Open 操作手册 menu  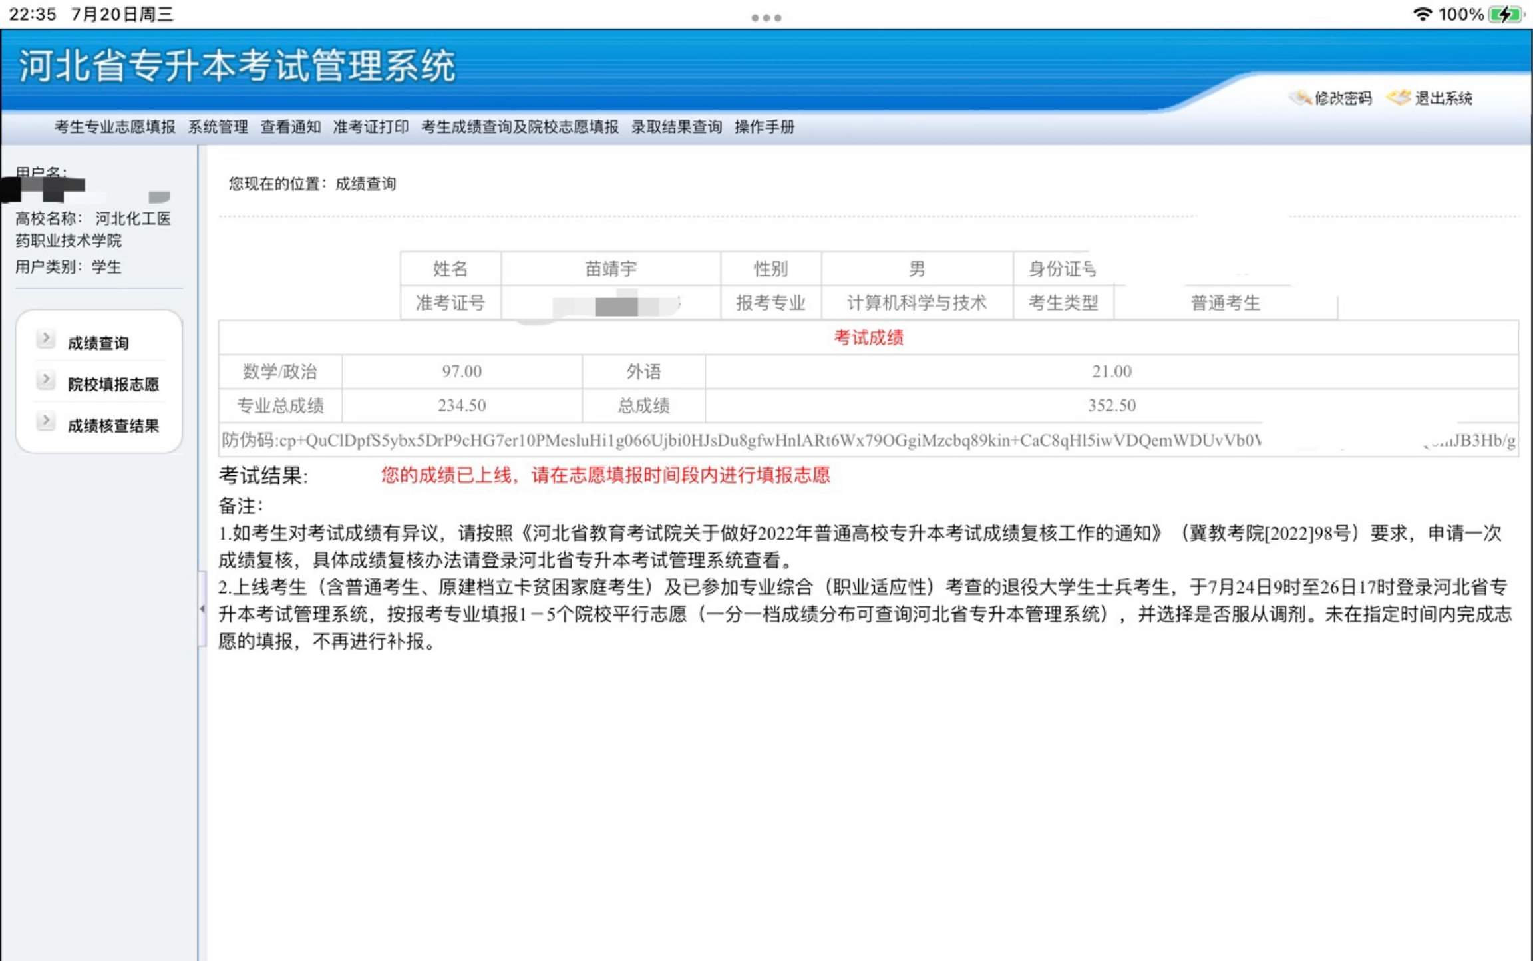764,127
